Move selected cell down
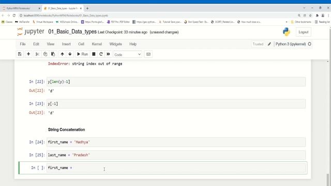The height and width of the screenshot is (186, 331). (x=70, y=54)
